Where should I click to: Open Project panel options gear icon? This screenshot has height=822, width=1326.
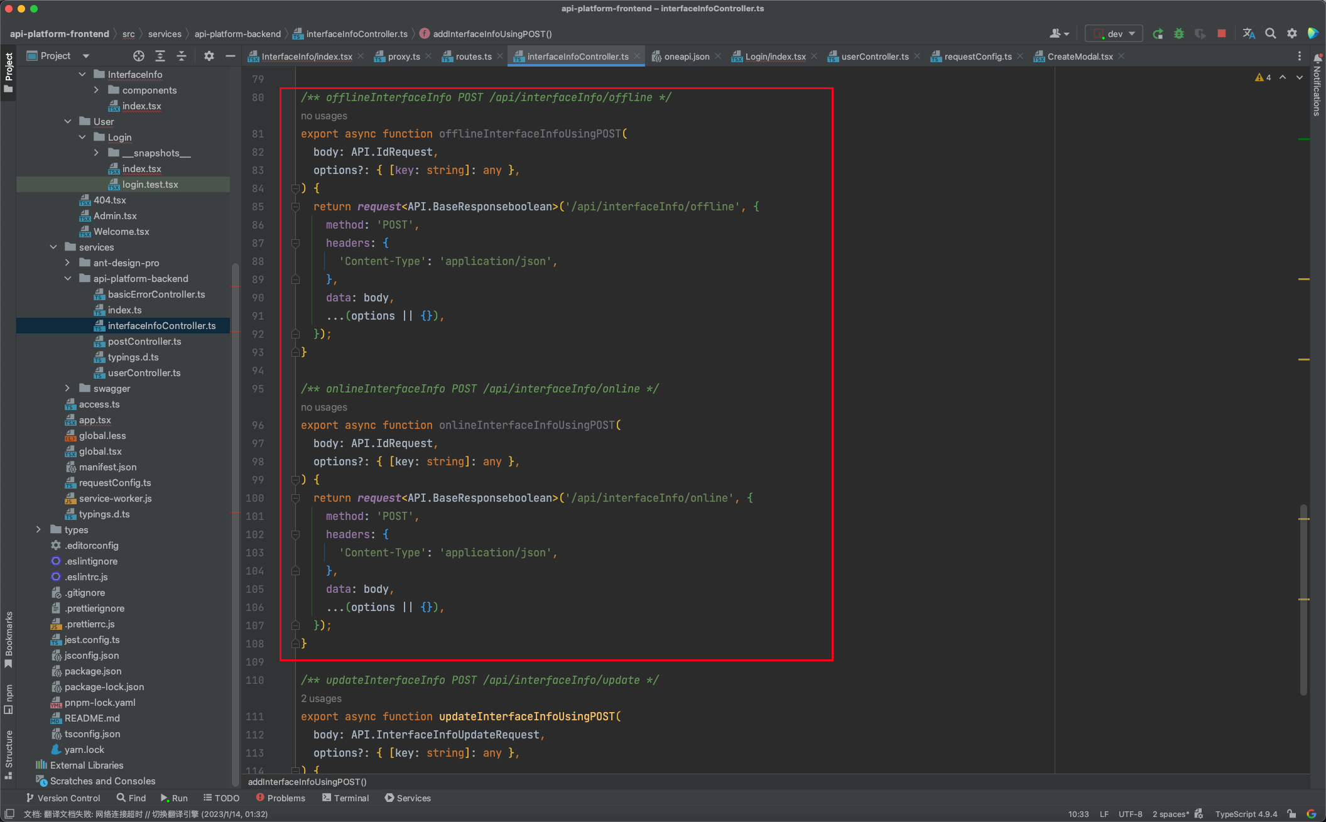pos(209,56)
